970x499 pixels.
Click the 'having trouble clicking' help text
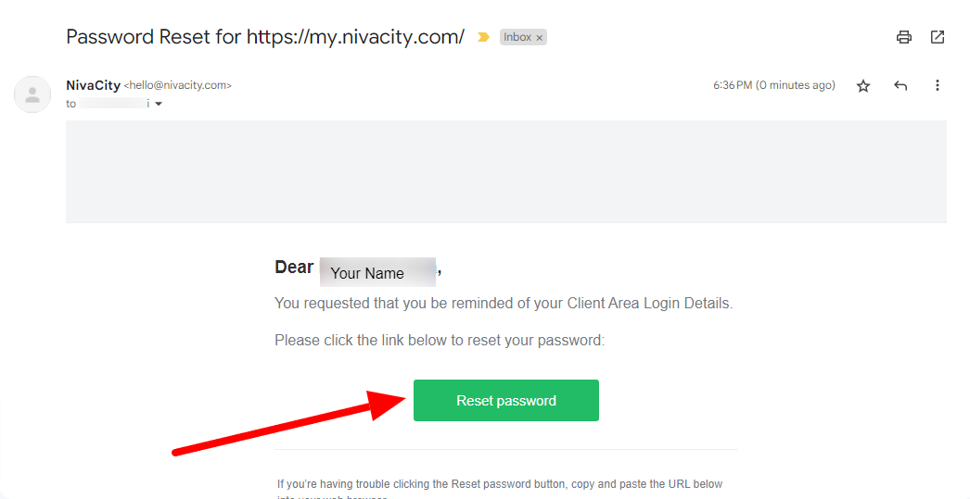(x=500, y=484)
